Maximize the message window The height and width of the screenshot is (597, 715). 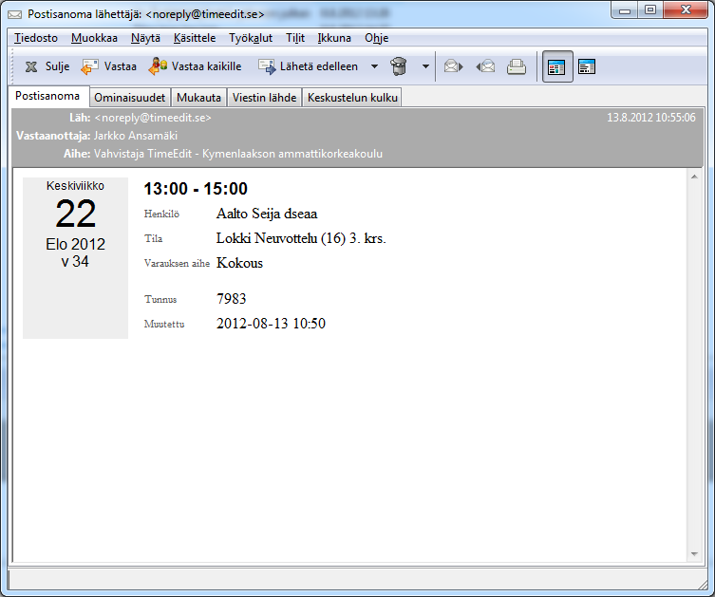[x=650, y=10]
